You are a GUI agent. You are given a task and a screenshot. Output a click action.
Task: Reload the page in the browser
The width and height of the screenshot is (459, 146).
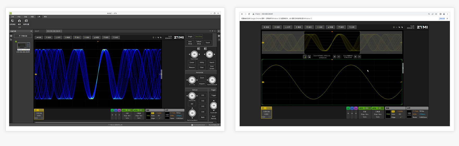click(249, 14)
